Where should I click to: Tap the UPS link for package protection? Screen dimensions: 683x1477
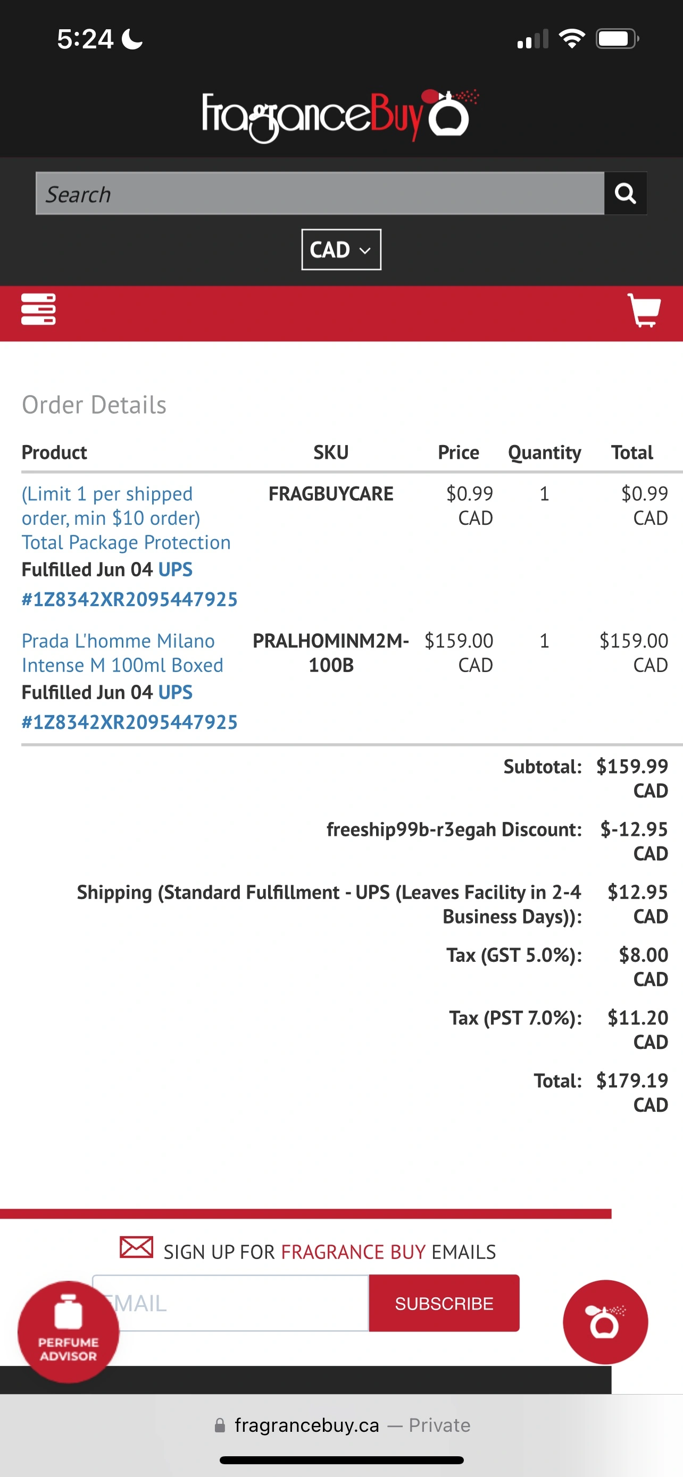175,570
